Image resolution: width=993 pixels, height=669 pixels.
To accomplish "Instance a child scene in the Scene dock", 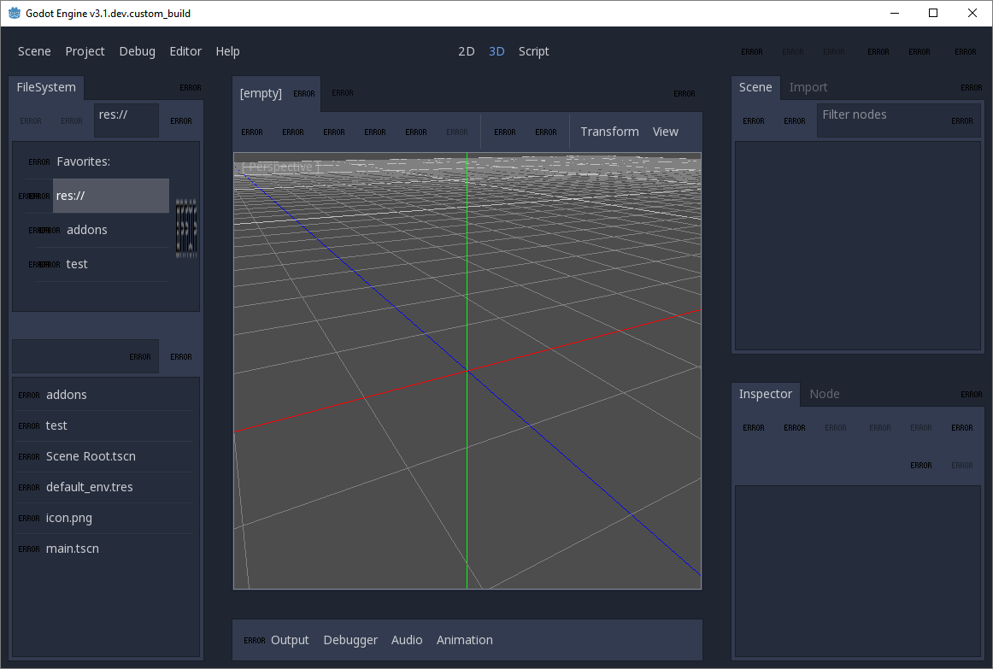I will [x=794, y=120].
